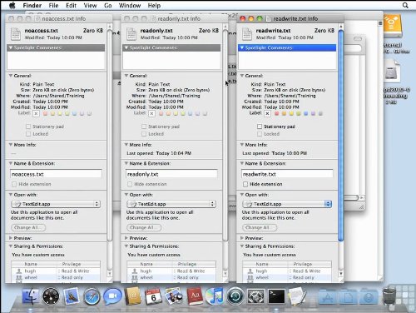Open Applications folder stack in Dock
Image resolution: width=416 pixels, height=313 pixels.
click(328, 298)
